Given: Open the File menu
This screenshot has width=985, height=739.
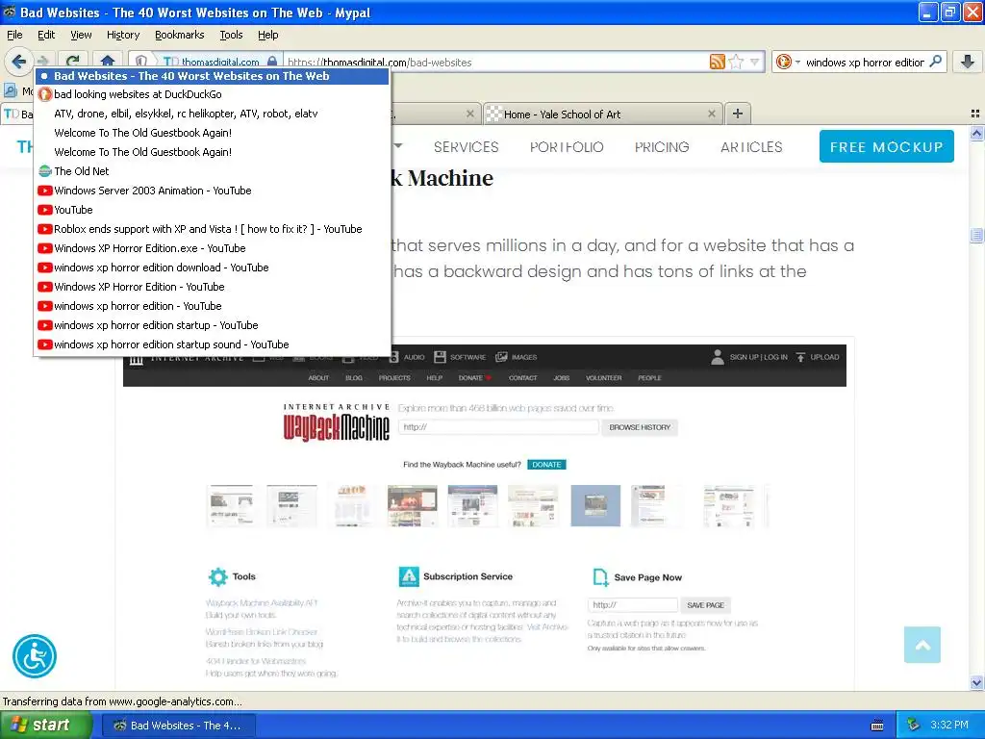Looking at the screenshot, I should tap(14, 35).
